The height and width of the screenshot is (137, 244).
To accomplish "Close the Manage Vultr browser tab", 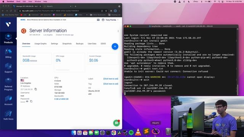I will click(x=40, y=6).
